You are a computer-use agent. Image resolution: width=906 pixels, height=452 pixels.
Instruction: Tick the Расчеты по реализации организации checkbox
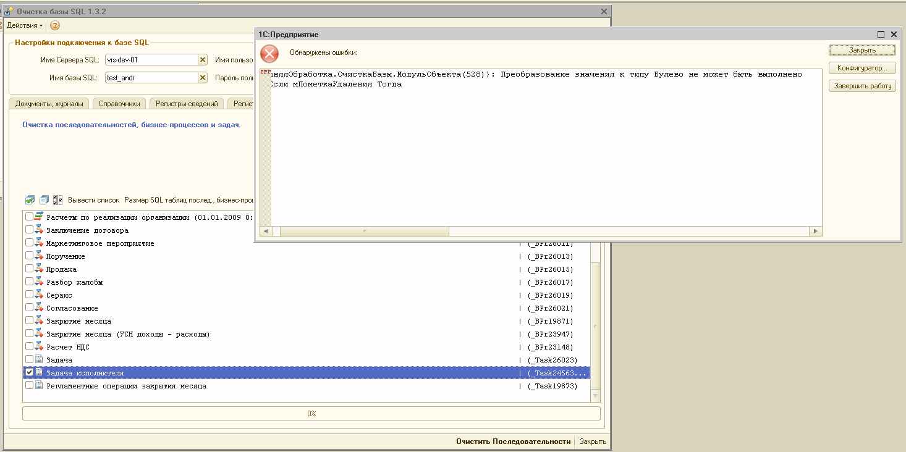[29, 217]
